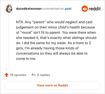The width and height of the screenshot is (105, 94).
Task: Select the "19 upvotes" count label
Action: (x=18, y=75)
